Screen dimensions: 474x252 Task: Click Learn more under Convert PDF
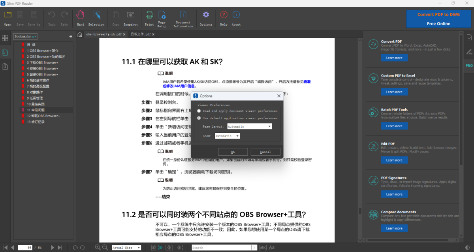tap(394, 58)
